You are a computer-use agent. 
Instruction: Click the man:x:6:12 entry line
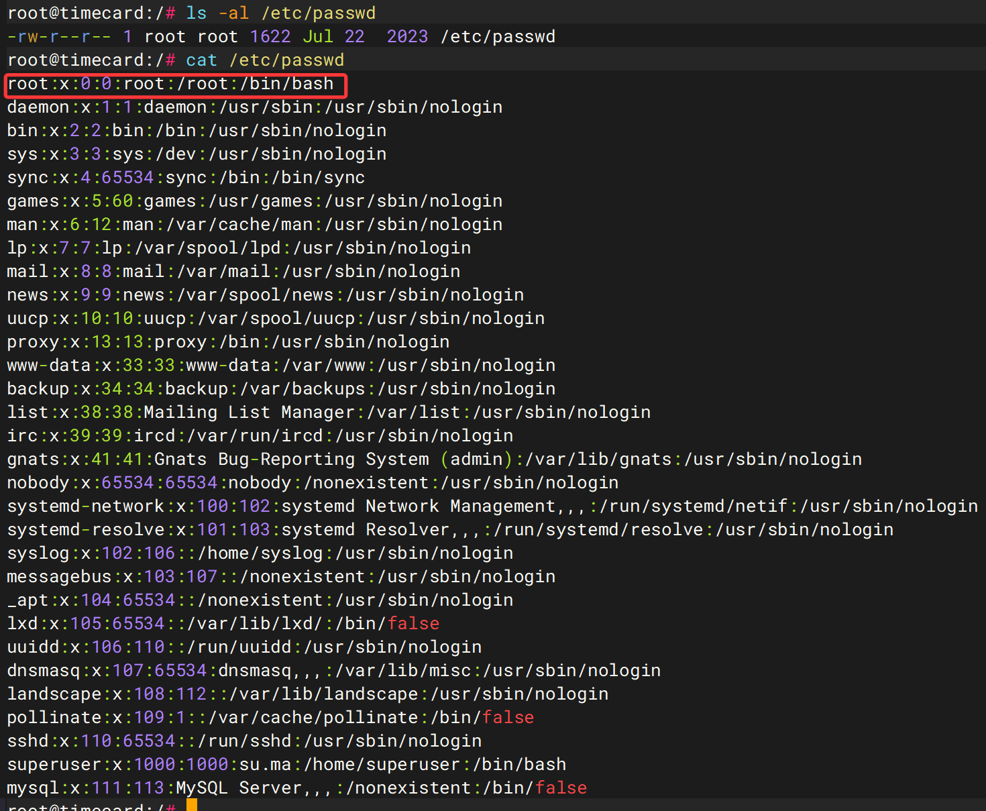coord(255,224)
